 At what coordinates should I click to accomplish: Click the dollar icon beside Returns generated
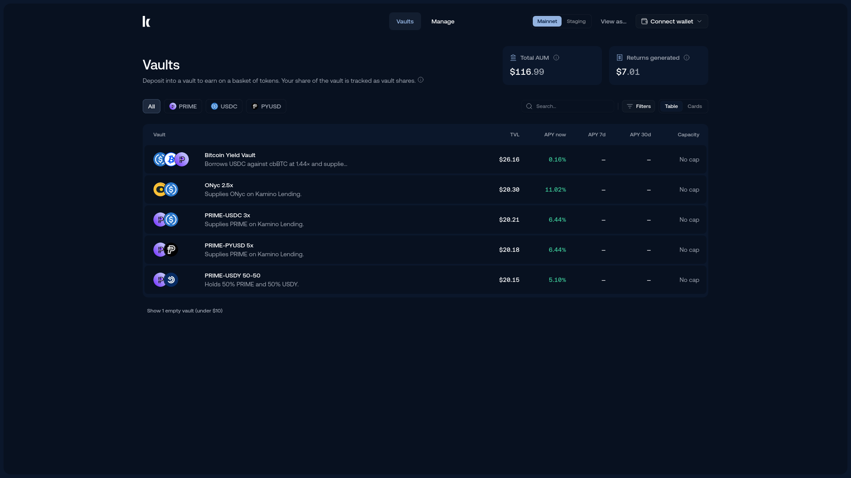point(620,58)
